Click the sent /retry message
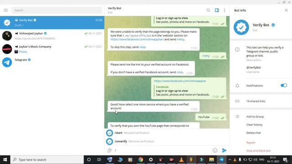Viewport: 292px width, 164px height. coord(213,56)
